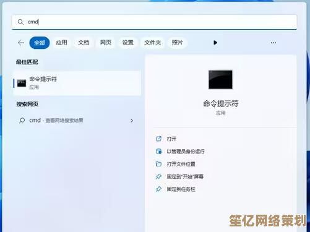Choose 打开文件位置
Screen dimensions: 310x232
click(x=181, y=164)
